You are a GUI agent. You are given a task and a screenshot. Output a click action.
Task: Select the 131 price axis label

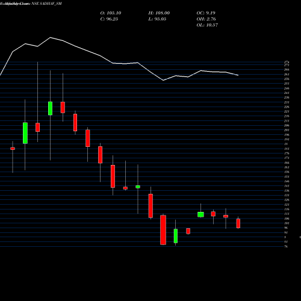(x=287, y=195)
